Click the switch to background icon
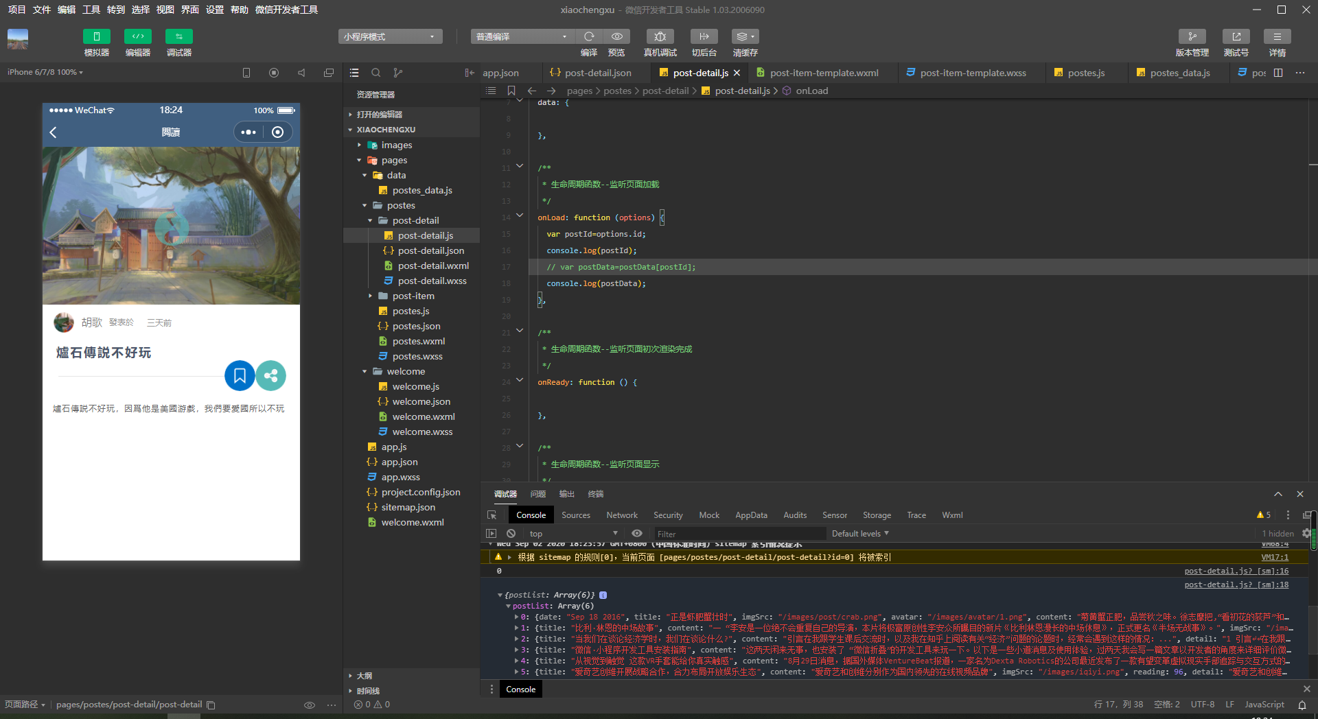1318x719 pixels. pyautogui.click(x=704, y=36)
